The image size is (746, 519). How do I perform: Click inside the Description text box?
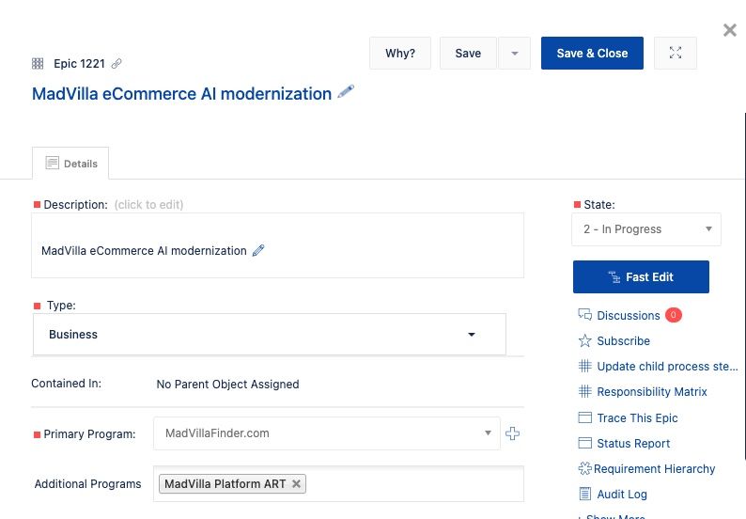click(x=277, y=245)
